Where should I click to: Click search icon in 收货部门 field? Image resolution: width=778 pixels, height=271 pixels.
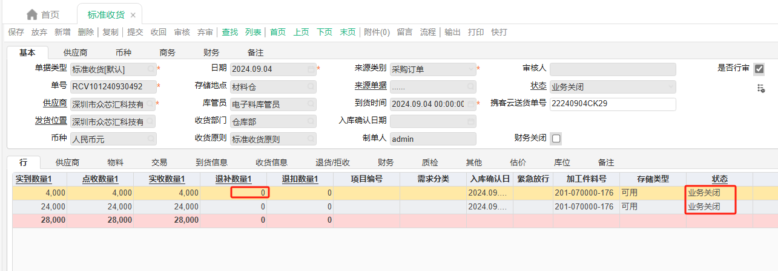pos(311,122)
